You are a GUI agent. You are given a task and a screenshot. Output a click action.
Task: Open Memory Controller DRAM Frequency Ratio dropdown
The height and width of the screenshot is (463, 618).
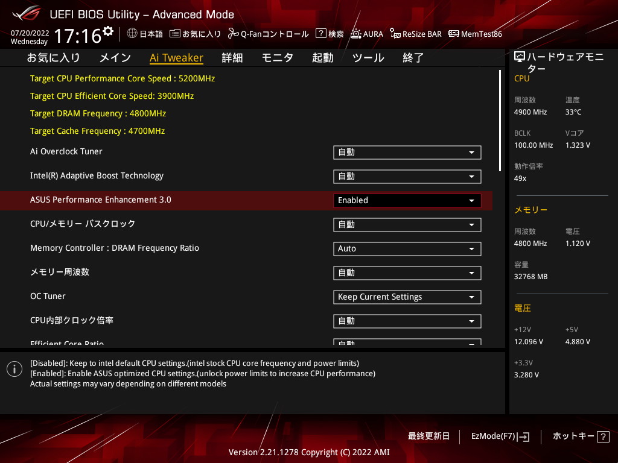pyautogui.click(x=407, y=249)
